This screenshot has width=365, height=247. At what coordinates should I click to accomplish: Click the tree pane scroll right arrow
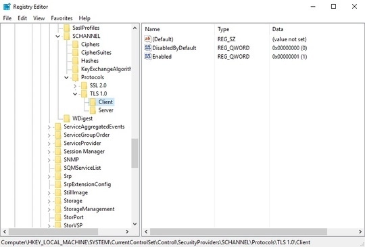pyautogui.click(x=127, y=231)
